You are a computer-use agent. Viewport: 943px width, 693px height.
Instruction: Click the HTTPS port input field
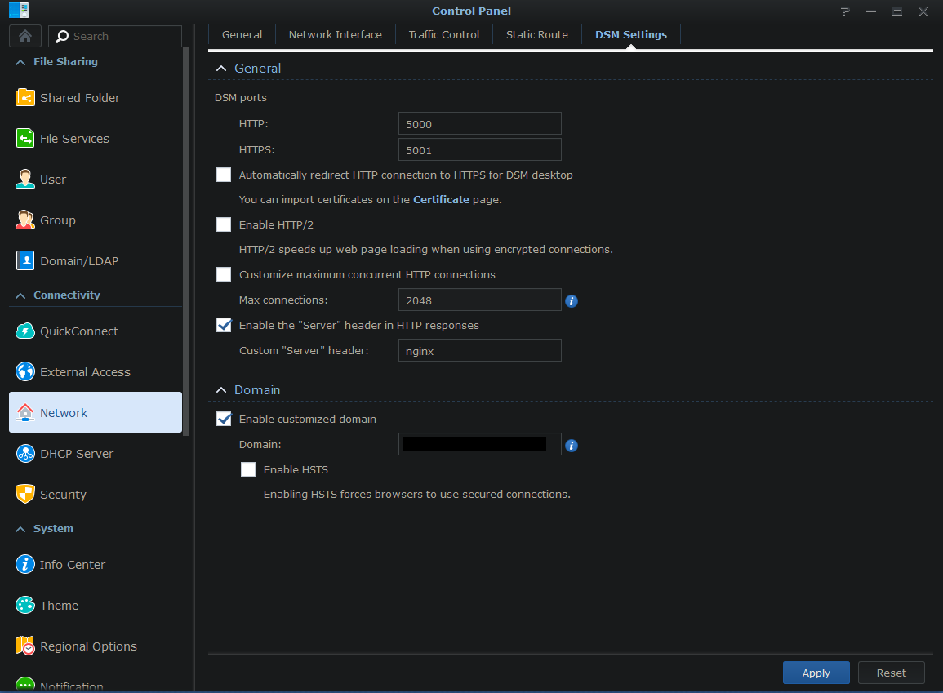coord(479,150)
